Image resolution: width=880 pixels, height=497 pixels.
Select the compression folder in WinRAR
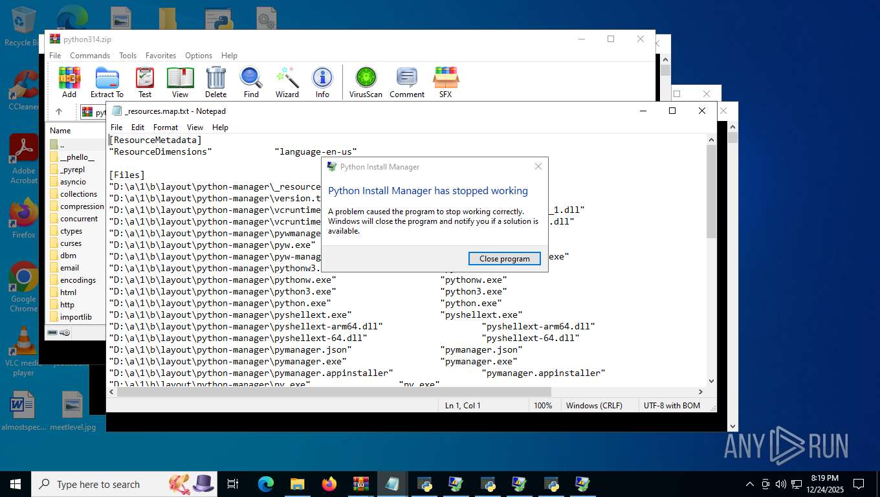coord(82,206)
